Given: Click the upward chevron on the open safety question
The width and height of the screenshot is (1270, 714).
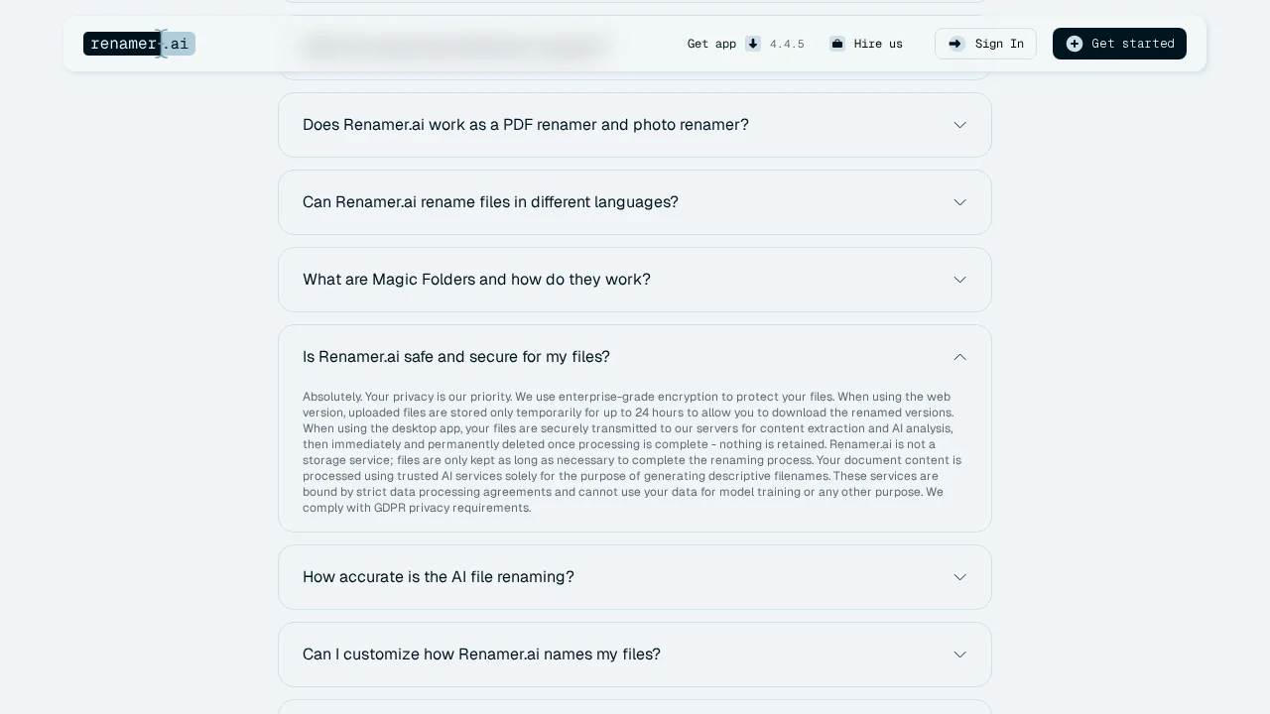Looking at the screenshot, I should coord(959,357).
